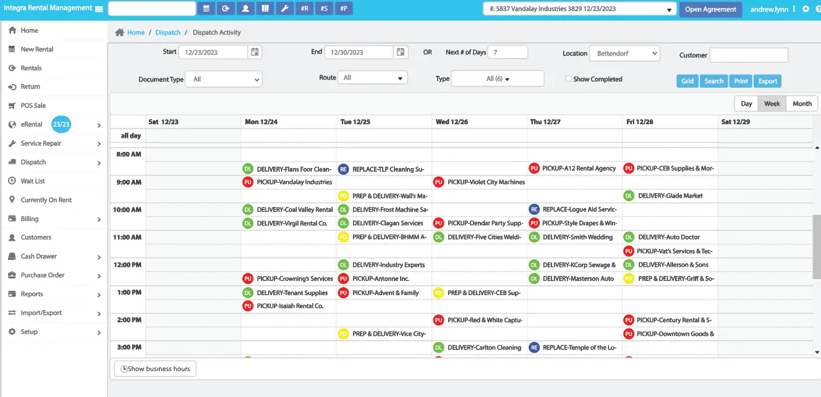Open the settings gear in the top bar
The width and height of the screenshot is (821, 397).
[806, 9]
